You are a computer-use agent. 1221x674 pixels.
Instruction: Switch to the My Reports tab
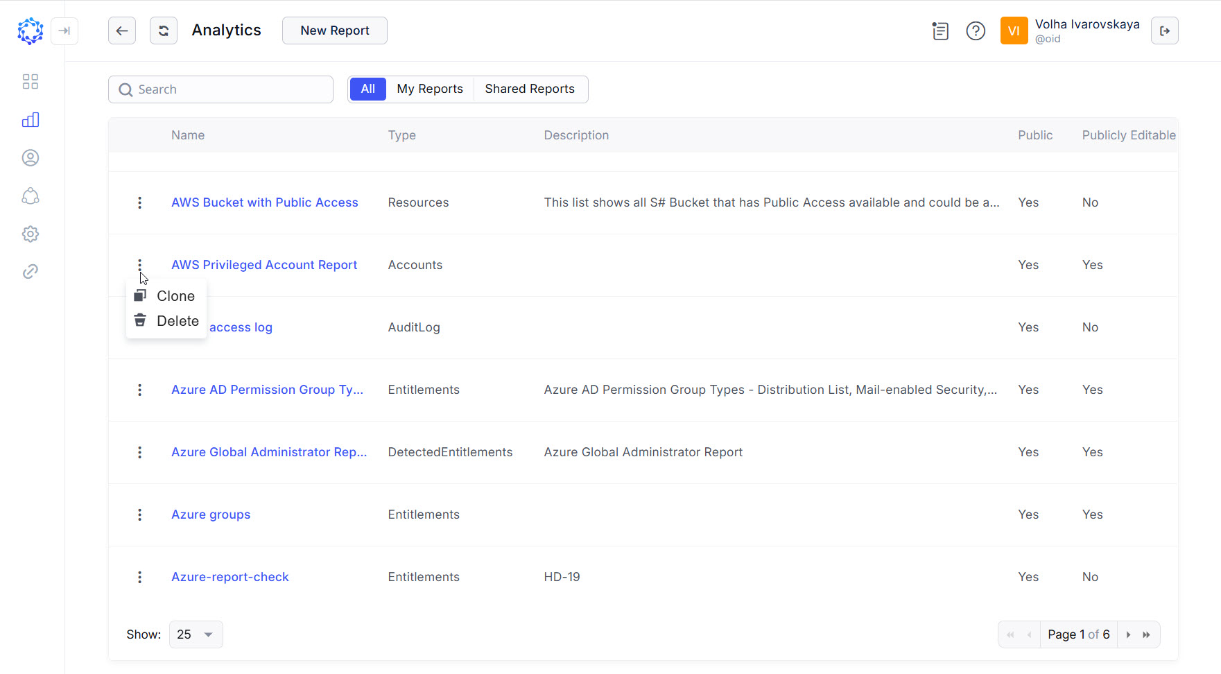429,89
